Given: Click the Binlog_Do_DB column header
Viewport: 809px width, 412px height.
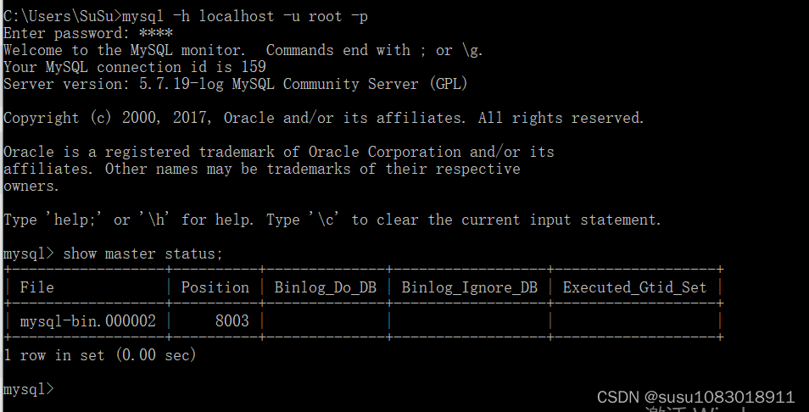Looking at the screenshot, I should 326,287.
